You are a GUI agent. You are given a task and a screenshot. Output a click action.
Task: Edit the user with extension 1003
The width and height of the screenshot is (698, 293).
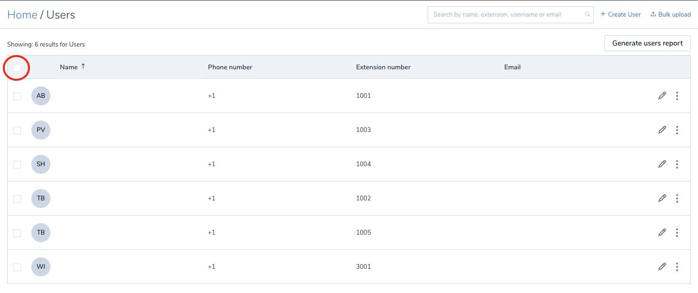pos(662,130)
